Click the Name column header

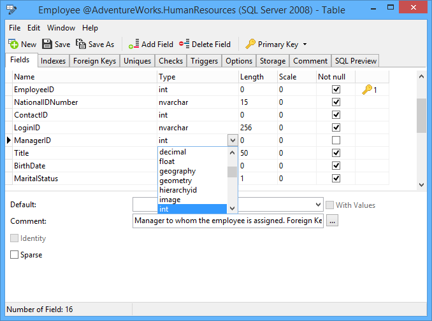85,77
